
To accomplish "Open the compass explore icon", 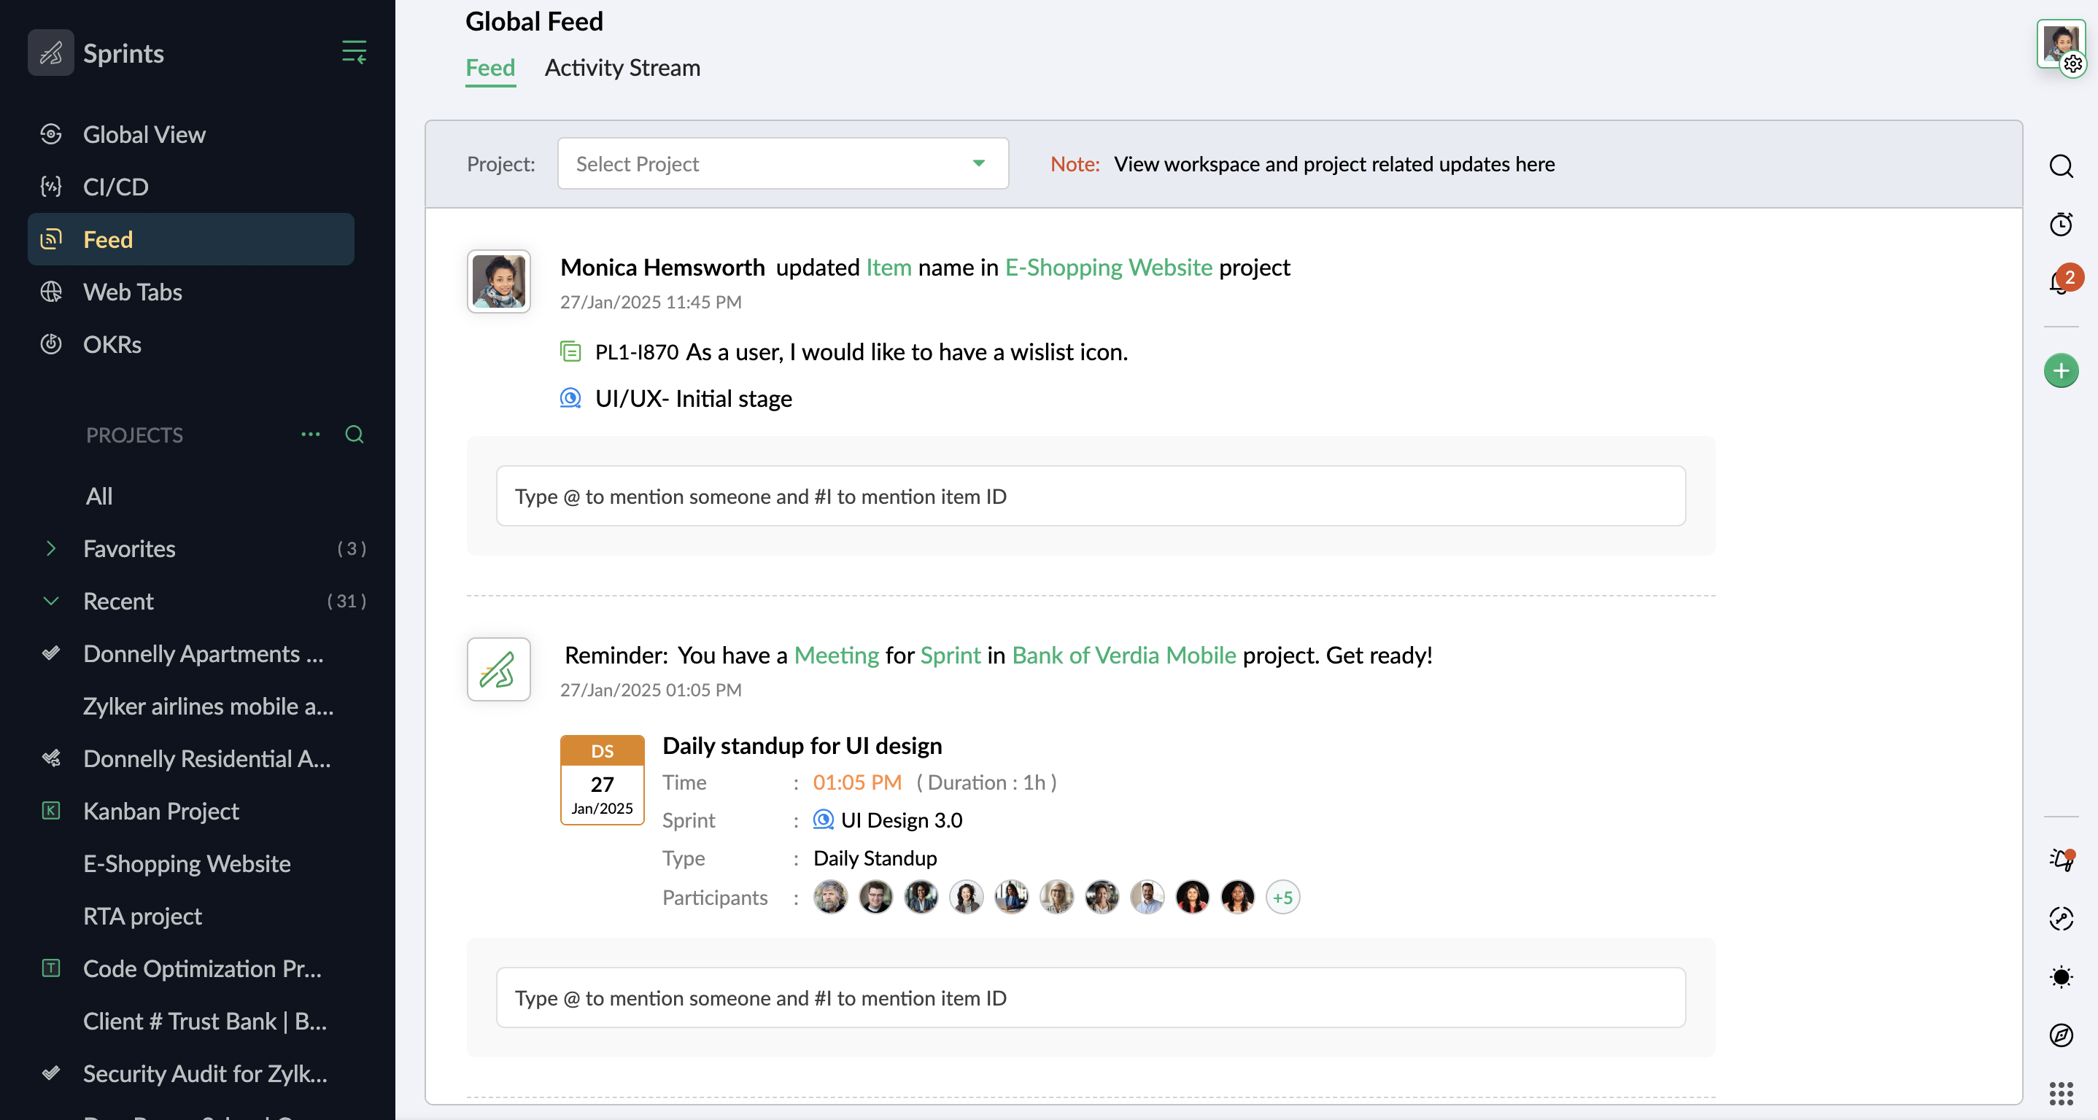I will (2061, 1035).
